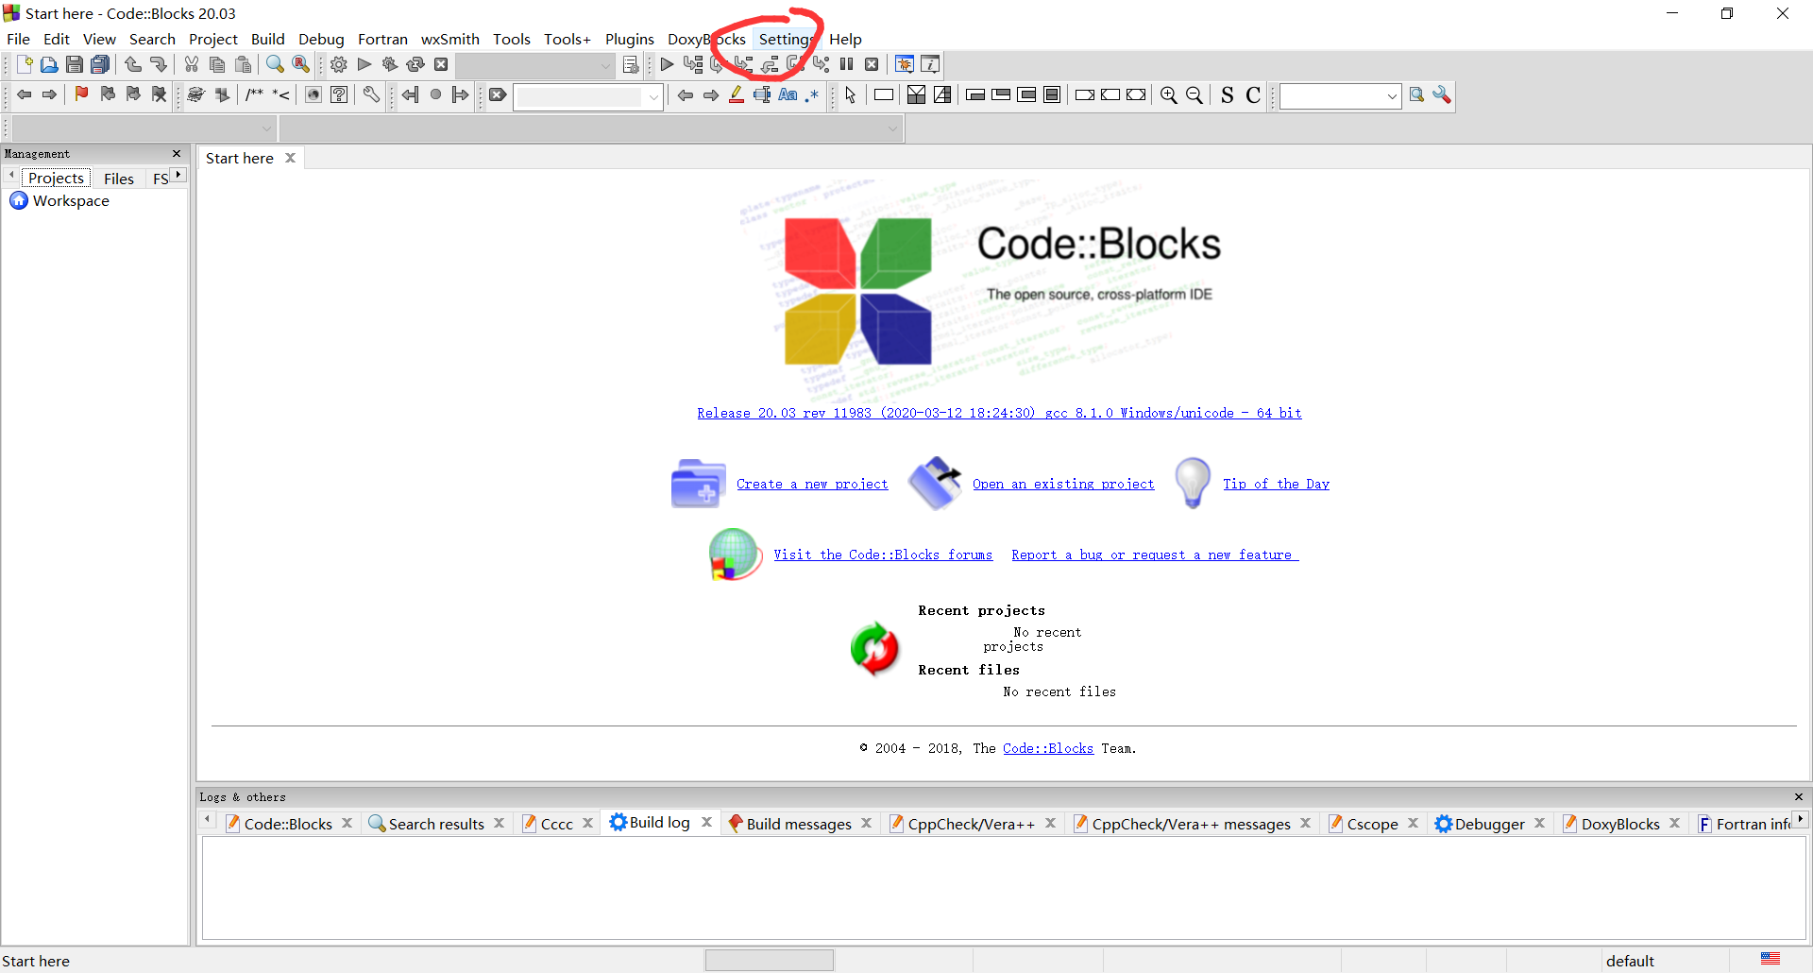Click the Paste clipboard icon
Screen dimensions: 1813x973
tap(244, 64)
